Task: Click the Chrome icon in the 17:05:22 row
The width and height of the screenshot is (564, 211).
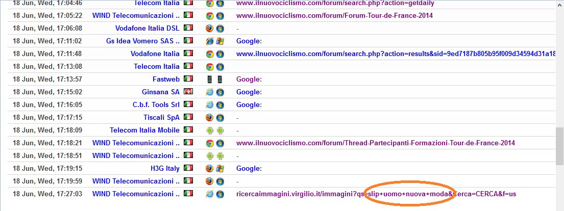Action: 210,16
